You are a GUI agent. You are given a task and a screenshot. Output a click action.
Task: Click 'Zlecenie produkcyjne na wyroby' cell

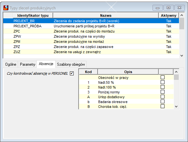(79, 36)
